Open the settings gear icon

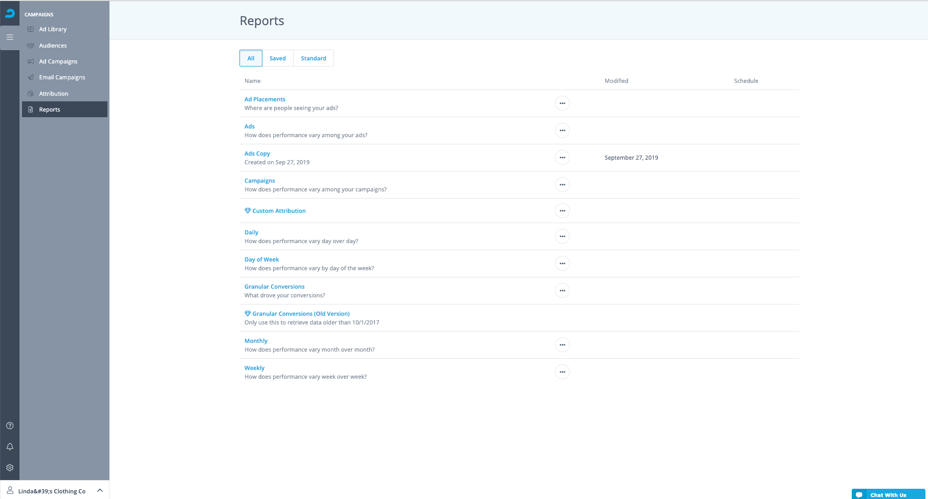[10, 468]
